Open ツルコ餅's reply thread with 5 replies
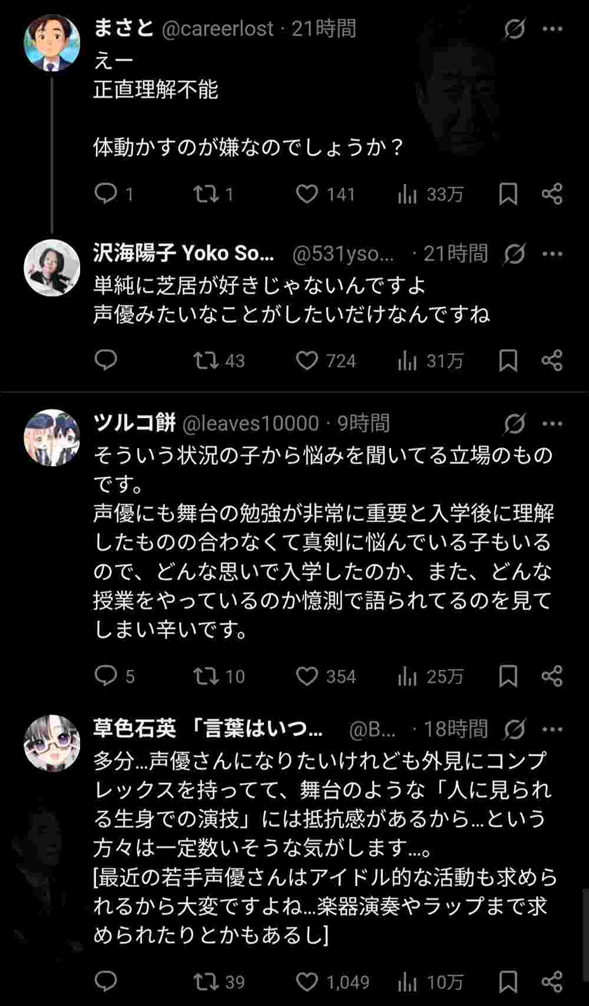The height and width of the screenshot is (1006, 589). tap(107, 676)
